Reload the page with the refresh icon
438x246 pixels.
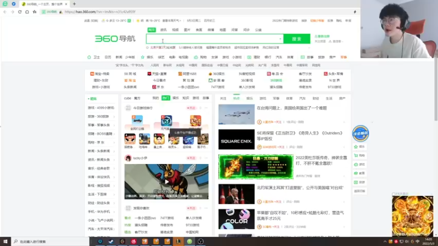(x=20, y=12)
